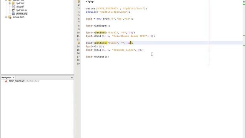Click the hint lightbulb beside the php tag

tap(79, 2)
